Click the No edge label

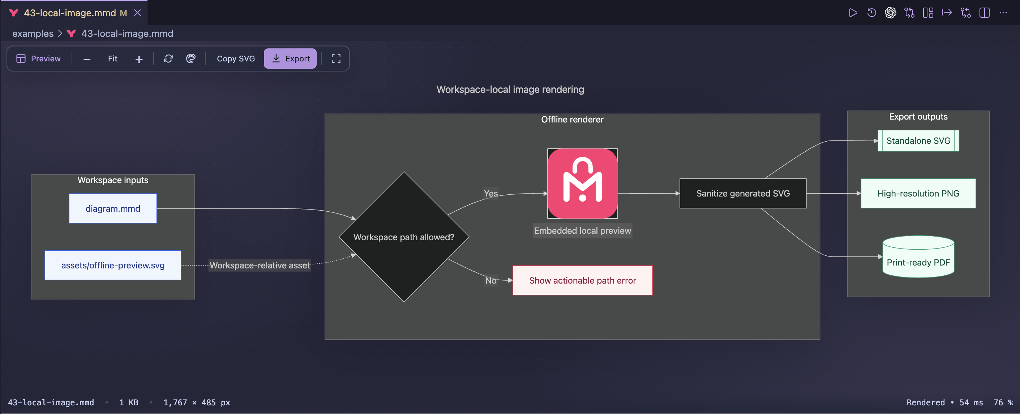(490, 280)
